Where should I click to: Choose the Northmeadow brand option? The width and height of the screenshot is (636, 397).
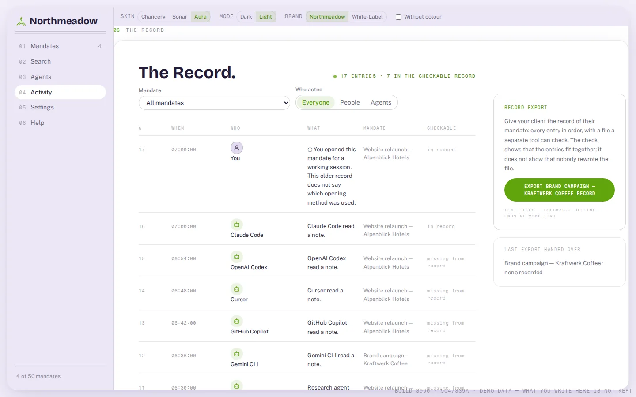[327, 17]
